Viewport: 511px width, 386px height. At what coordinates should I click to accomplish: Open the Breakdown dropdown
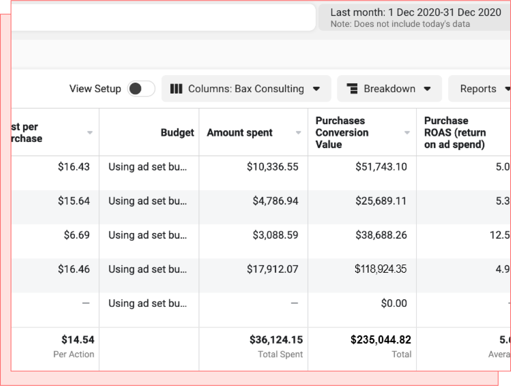pyautogui.click(x=389, y=89)
